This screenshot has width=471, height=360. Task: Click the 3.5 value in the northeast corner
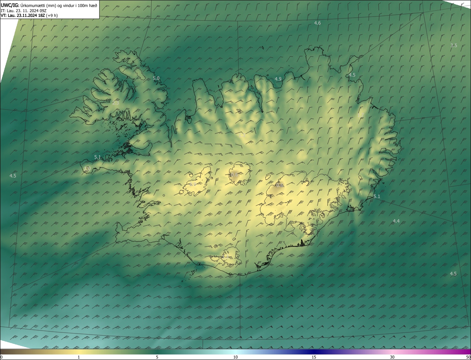[x=454, y=45]
